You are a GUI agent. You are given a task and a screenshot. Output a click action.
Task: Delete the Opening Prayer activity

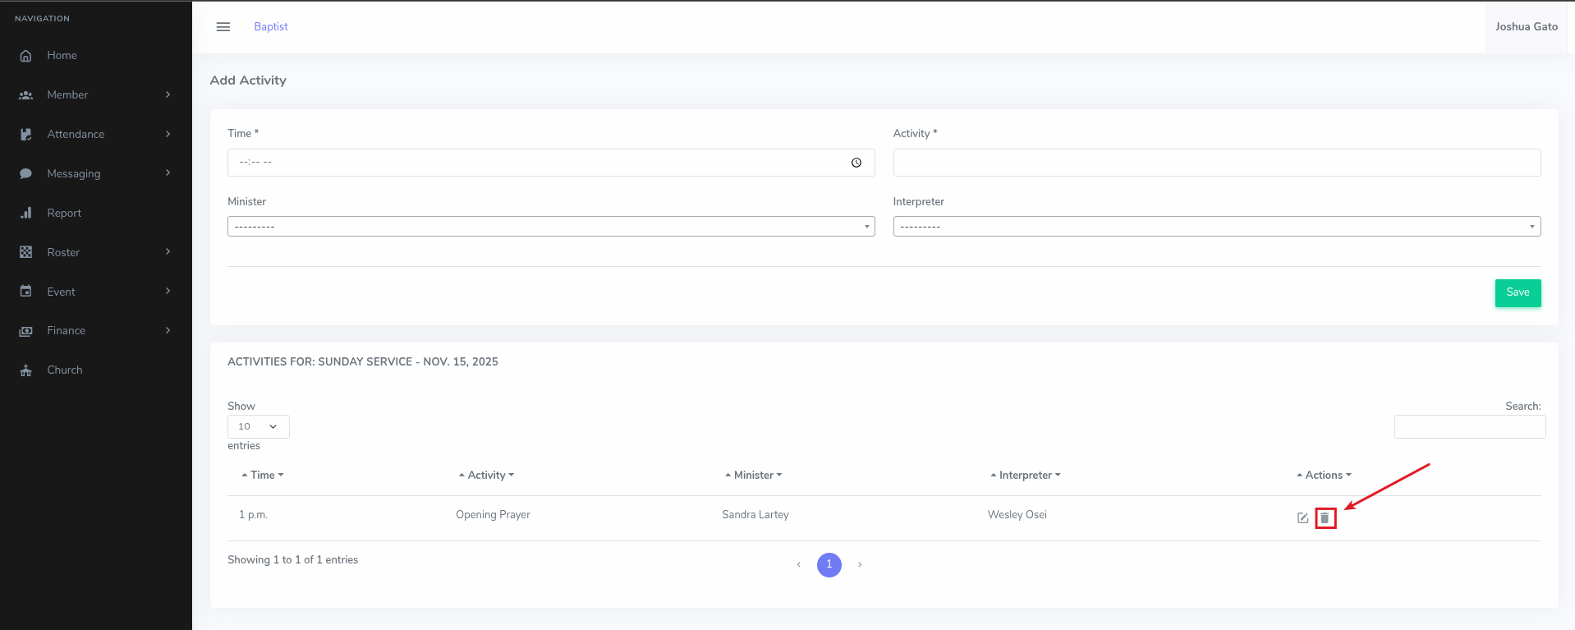(1325, 518)
